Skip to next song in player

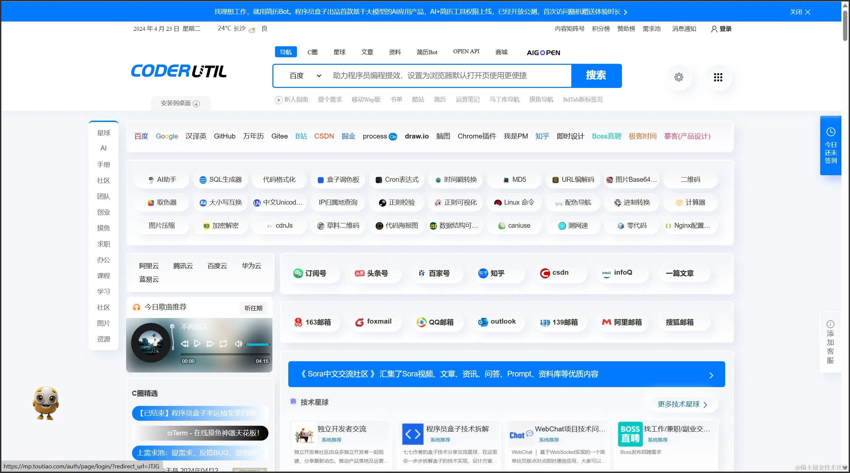[x=210, y=344]
